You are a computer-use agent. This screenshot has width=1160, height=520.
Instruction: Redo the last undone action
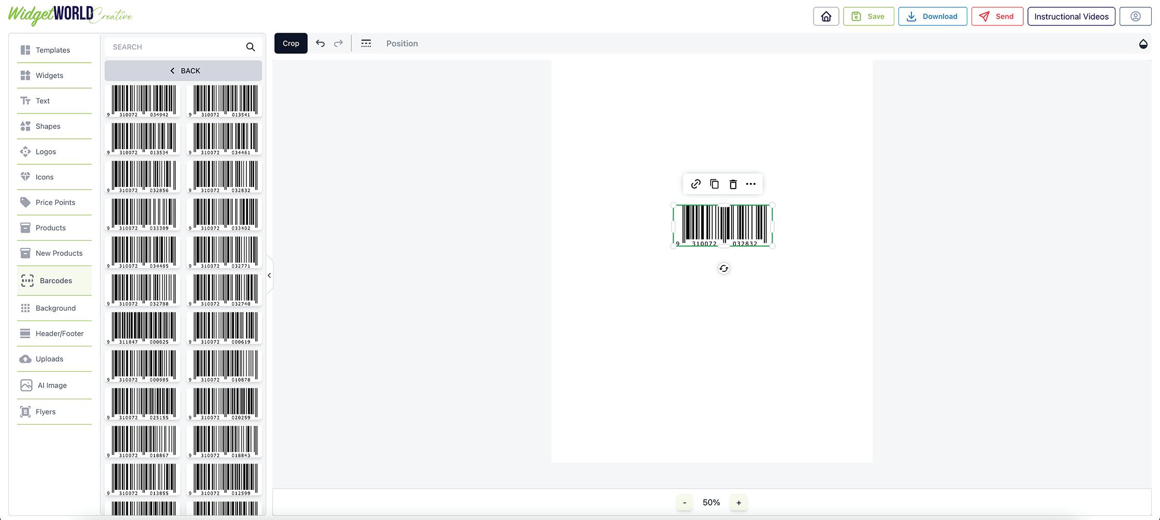pyautogui.click(x=338, y=44)
